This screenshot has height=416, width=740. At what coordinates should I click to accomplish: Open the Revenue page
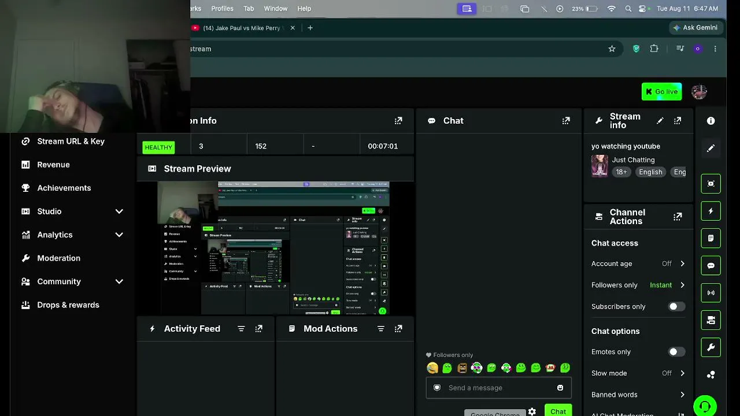click(x=53, y=165)
